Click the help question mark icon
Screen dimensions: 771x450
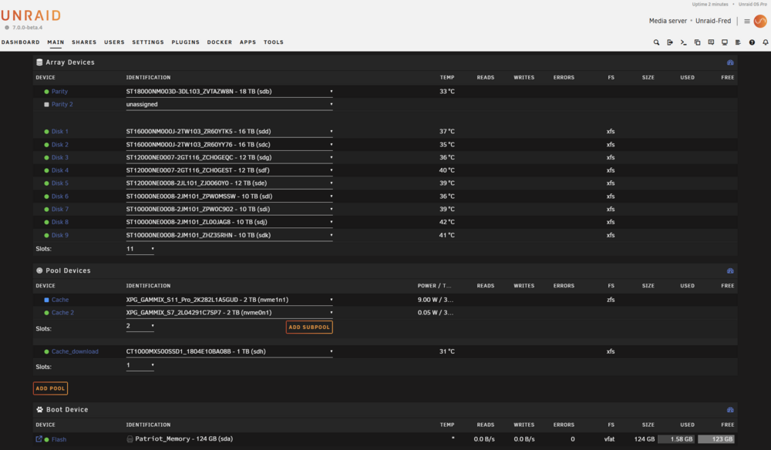[x=752, y=42]
